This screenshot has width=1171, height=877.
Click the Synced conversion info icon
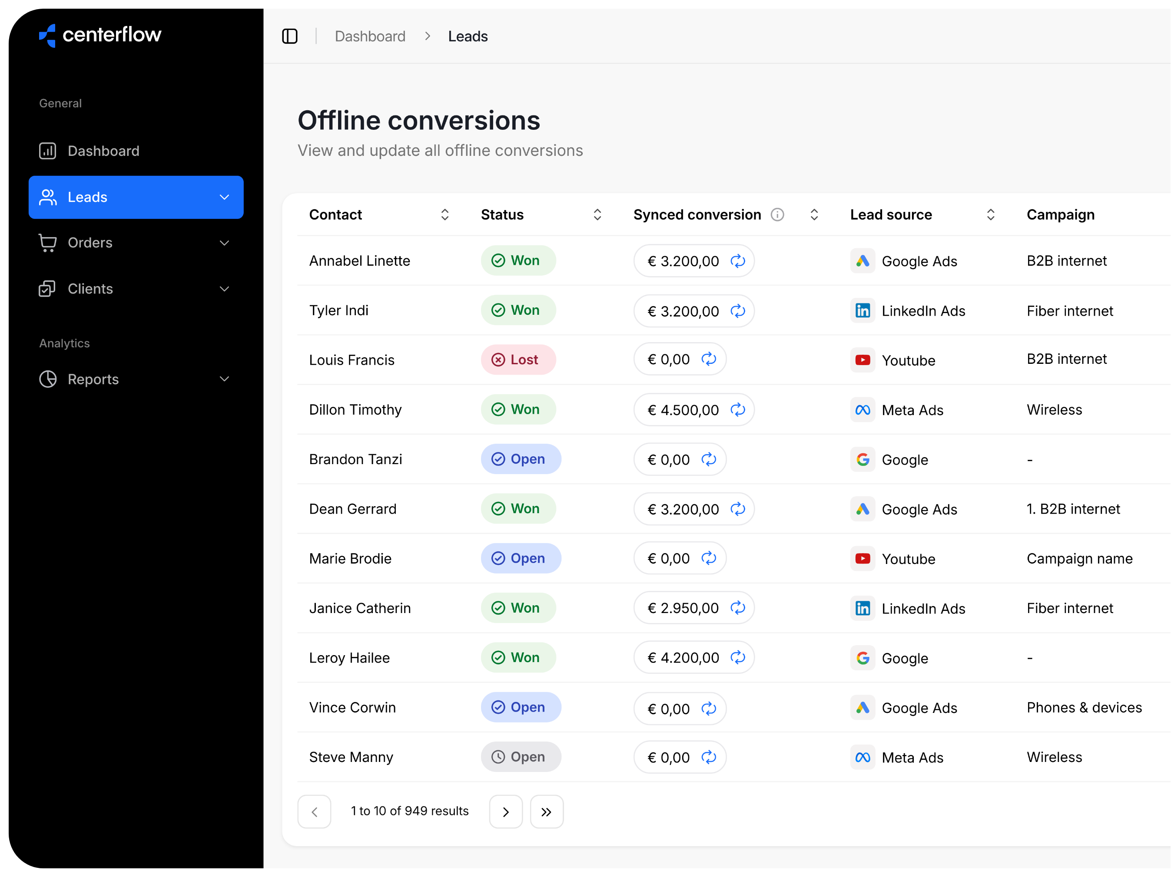click(x=776, y=215)
